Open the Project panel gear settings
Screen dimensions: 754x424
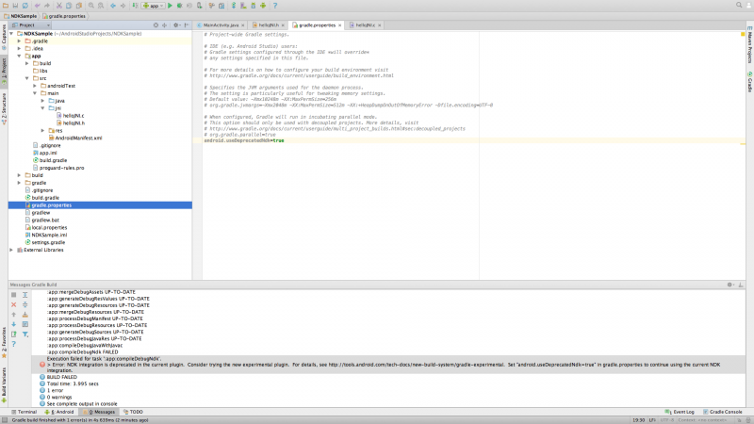click(x=176, y=25)
